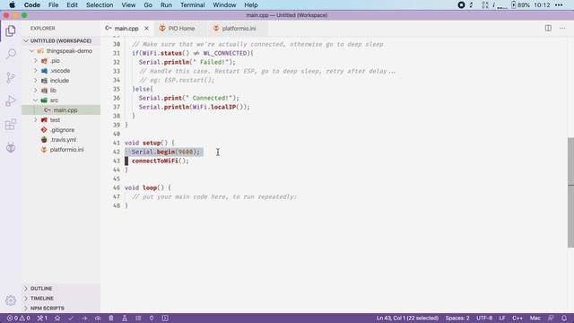Click PlatformIO Serial Monitor plug icon
This screenshot has width=574, height=323.
click(152, 319)
